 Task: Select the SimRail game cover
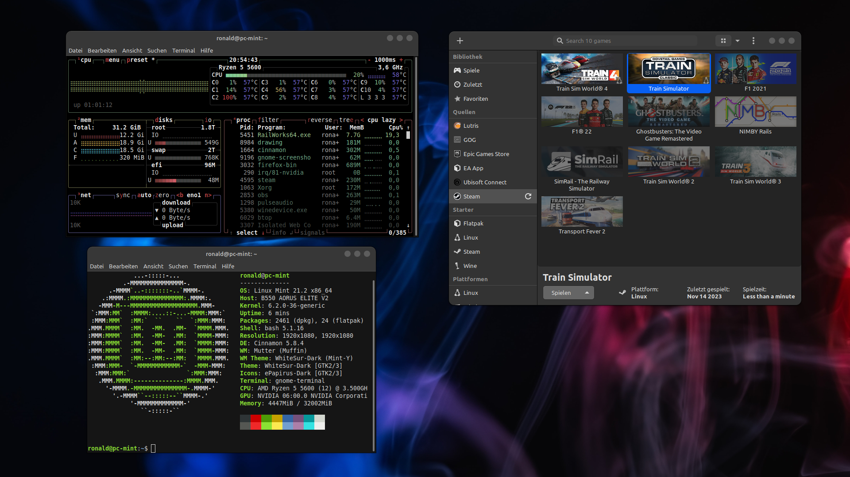[x=582, y=162]
